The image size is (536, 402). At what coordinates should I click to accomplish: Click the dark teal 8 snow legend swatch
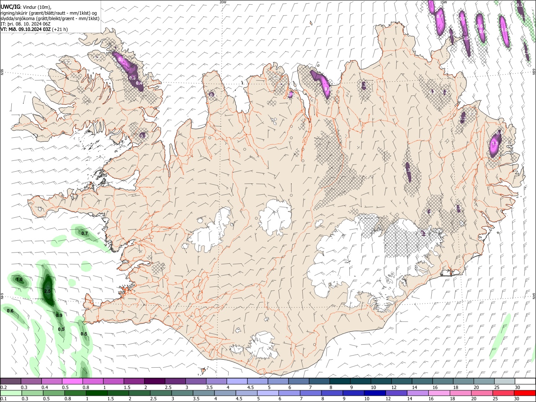coord(340,381)
